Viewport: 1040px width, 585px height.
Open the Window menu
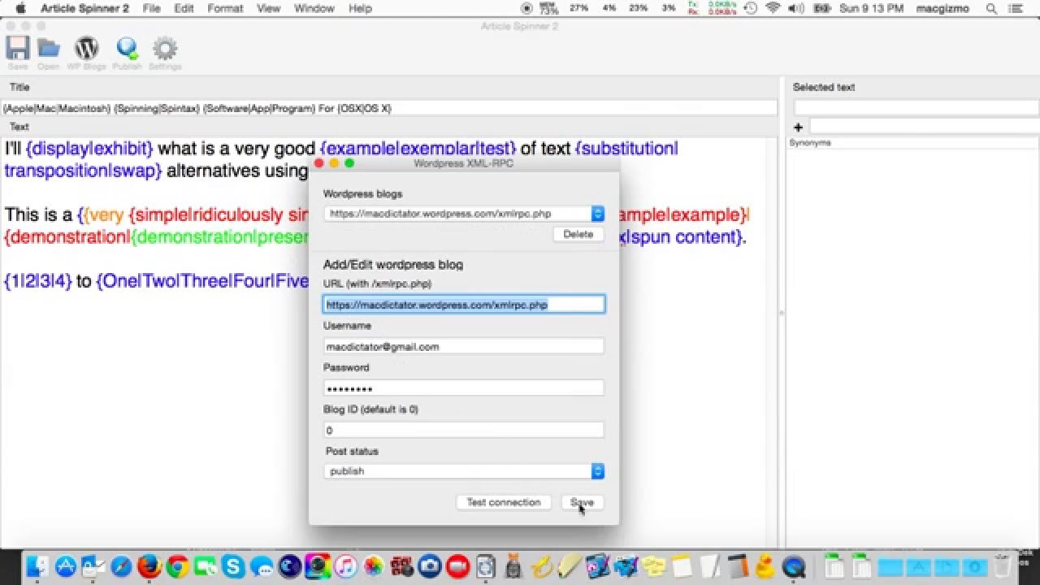point(314,8)
